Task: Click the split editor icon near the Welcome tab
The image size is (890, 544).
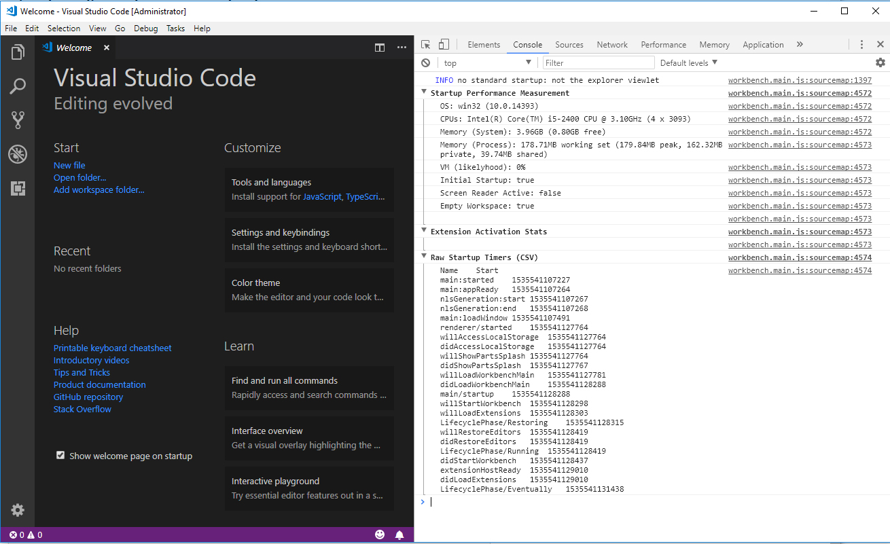Action: pyautogui.click(x=380, y=48)
